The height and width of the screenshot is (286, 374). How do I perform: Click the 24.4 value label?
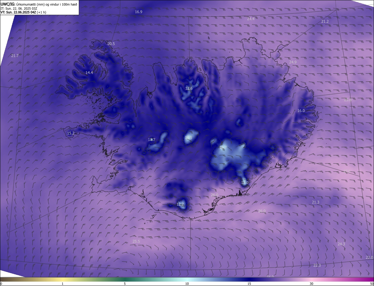click(251, 19)
